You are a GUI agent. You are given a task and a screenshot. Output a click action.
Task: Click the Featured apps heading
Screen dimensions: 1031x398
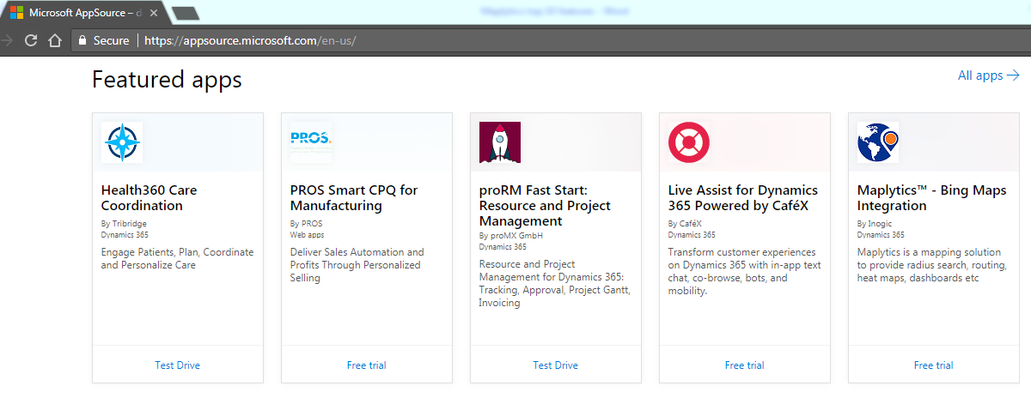coord(167,80)
